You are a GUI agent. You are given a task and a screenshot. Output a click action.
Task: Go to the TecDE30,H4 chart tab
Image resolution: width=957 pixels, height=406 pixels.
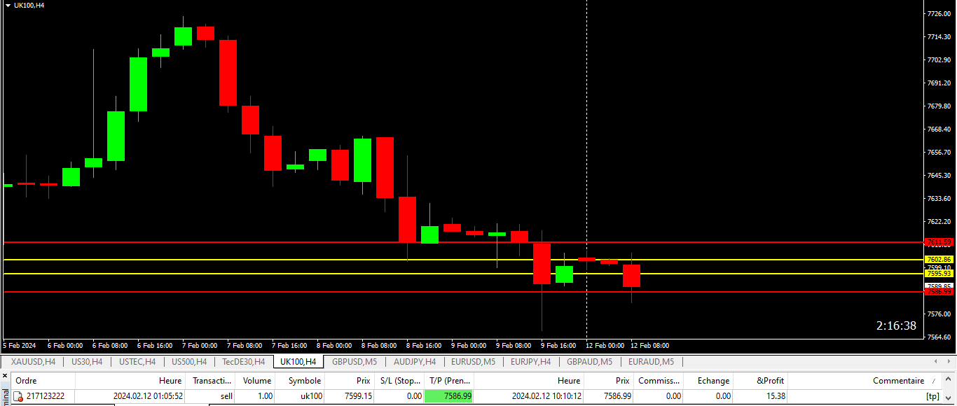[x=243, y=362]
